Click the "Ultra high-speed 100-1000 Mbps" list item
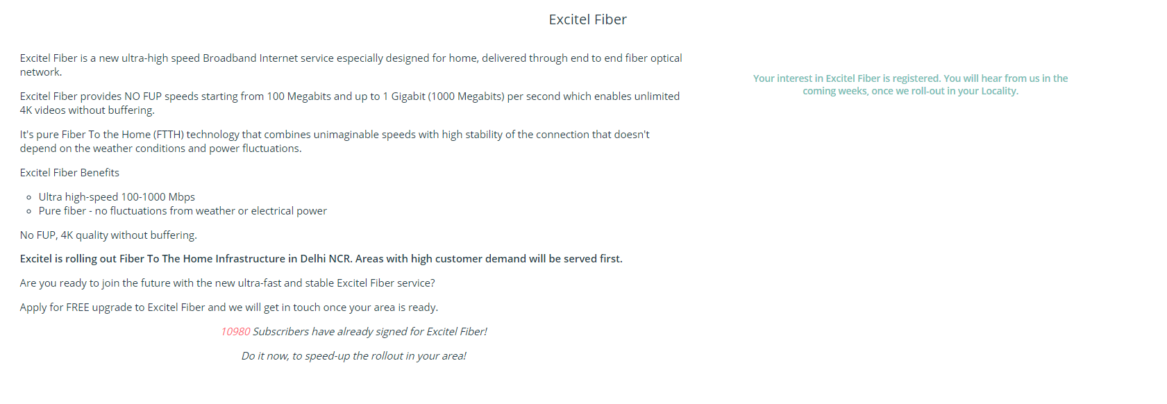Image resolution: width=1167 pixels, height=404 pixels. (117, 197)
